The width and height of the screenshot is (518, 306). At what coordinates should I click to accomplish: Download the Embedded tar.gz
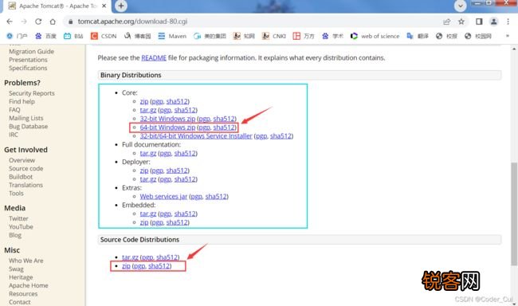click(148, 214)
